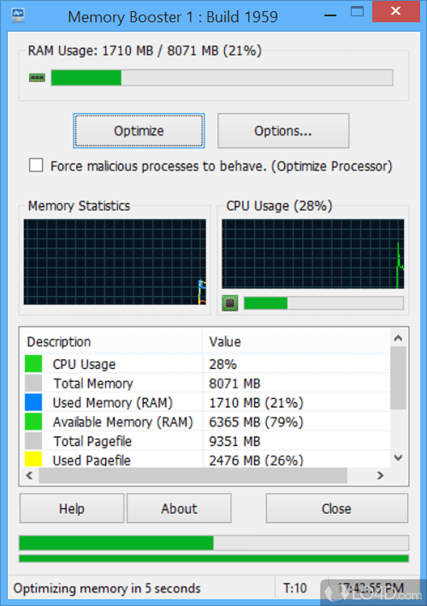Click the RAM chip icon beside usage bar
The image size is (427, 606).
[37, 78]
